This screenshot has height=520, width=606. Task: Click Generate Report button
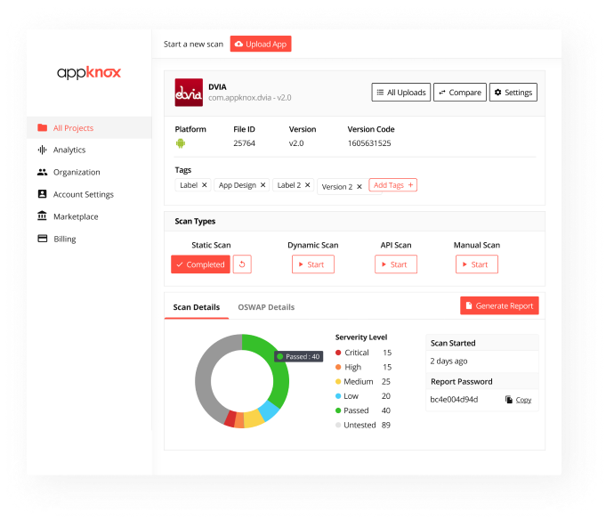(499, 305)
